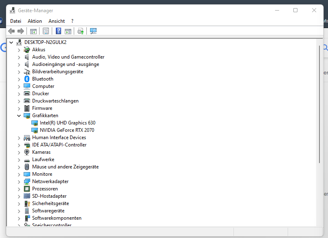Open the ? help menu
The height and width of the screenshot is (238, 328).
coord(72,21)
